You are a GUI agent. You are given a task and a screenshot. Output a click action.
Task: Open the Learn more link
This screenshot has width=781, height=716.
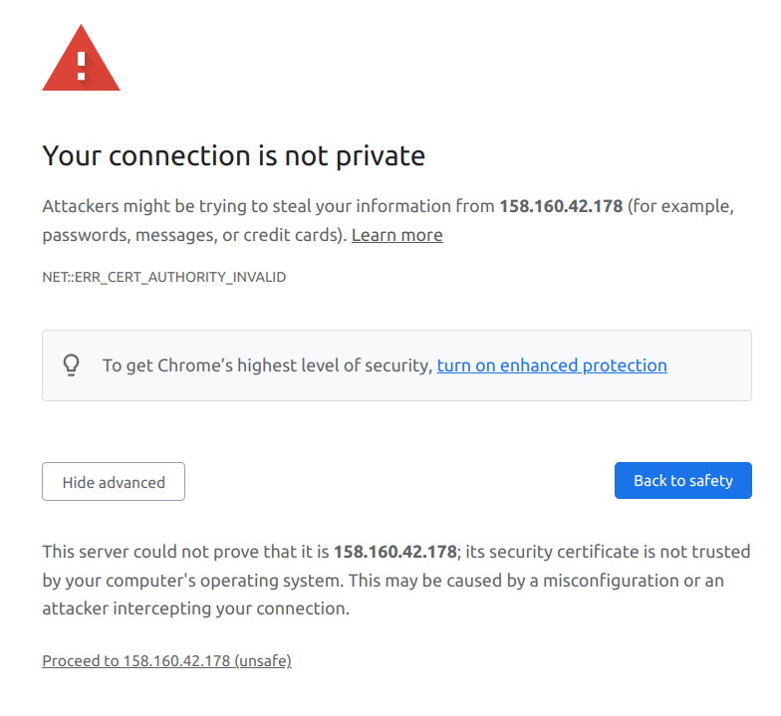tap(396, 235)
